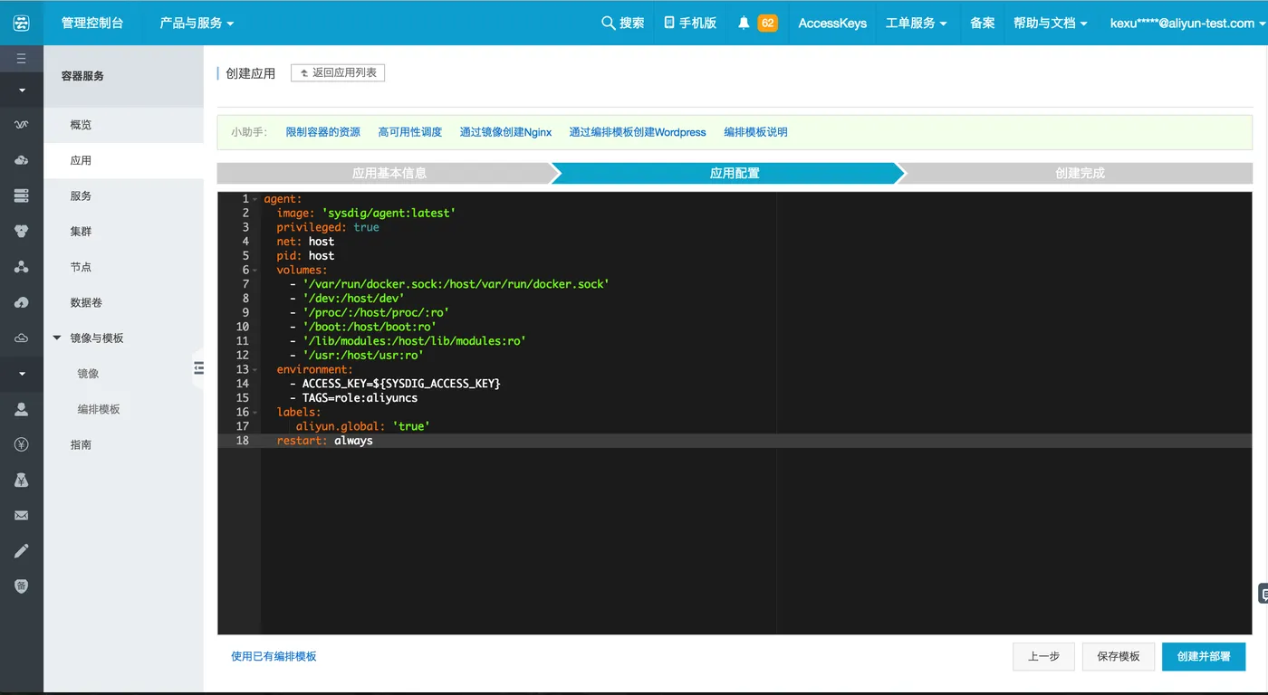Open the user account icon in rail
This screenshot has height=695, width=1268.
tap(22, 409)
